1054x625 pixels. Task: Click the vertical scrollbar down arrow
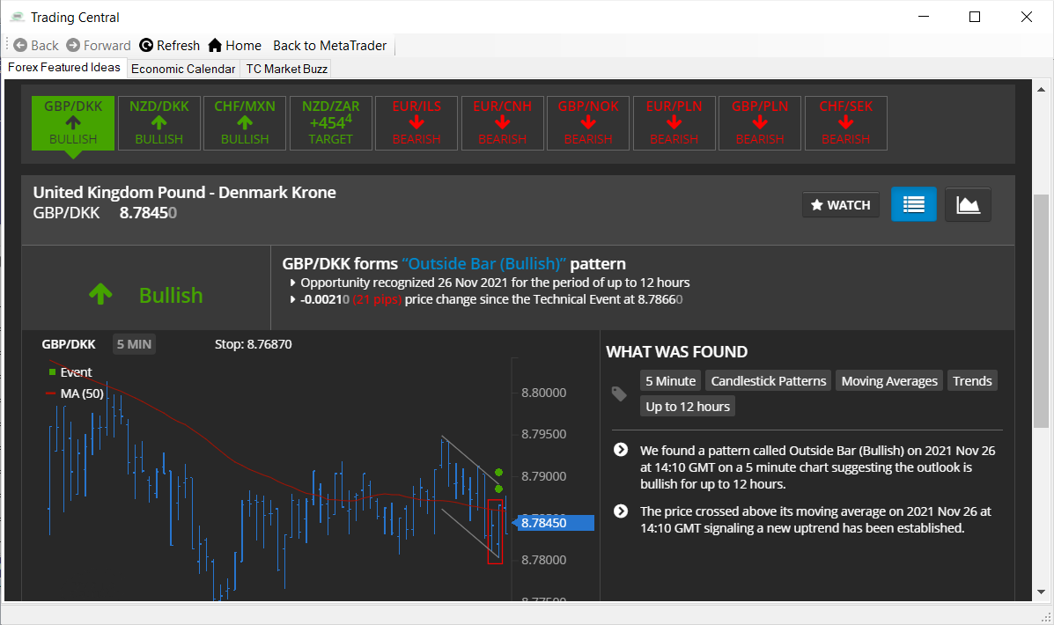1041,592
